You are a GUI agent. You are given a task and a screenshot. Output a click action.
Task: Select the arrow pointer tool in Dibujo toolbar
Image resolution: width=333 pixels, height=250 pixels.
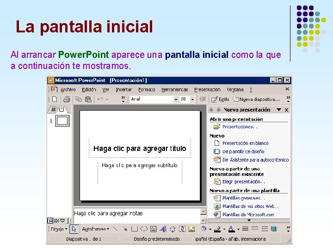point(74,229)
